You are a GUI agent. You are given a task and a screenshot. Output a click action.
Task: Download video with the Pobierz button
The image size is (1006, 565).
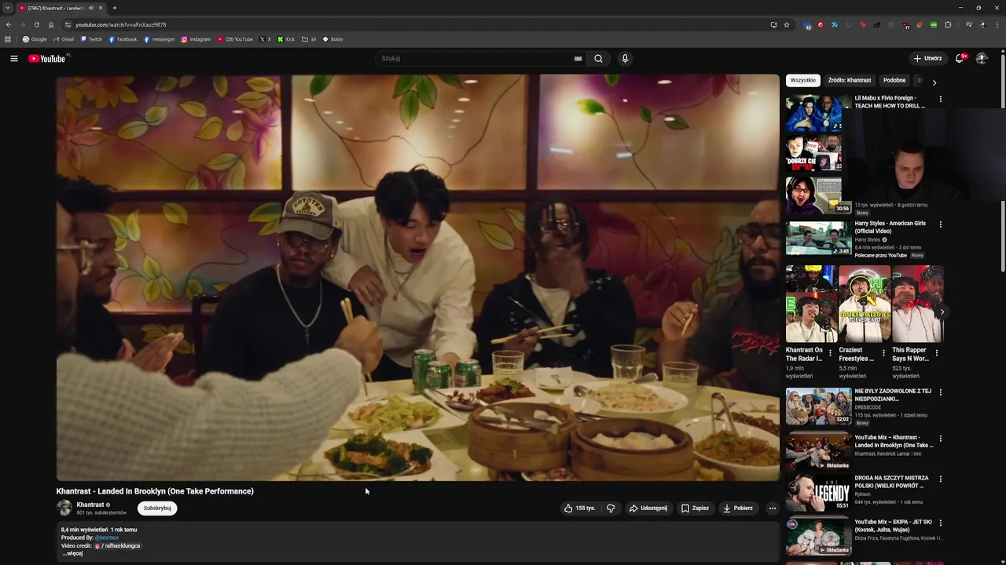(x=739, y=508)
